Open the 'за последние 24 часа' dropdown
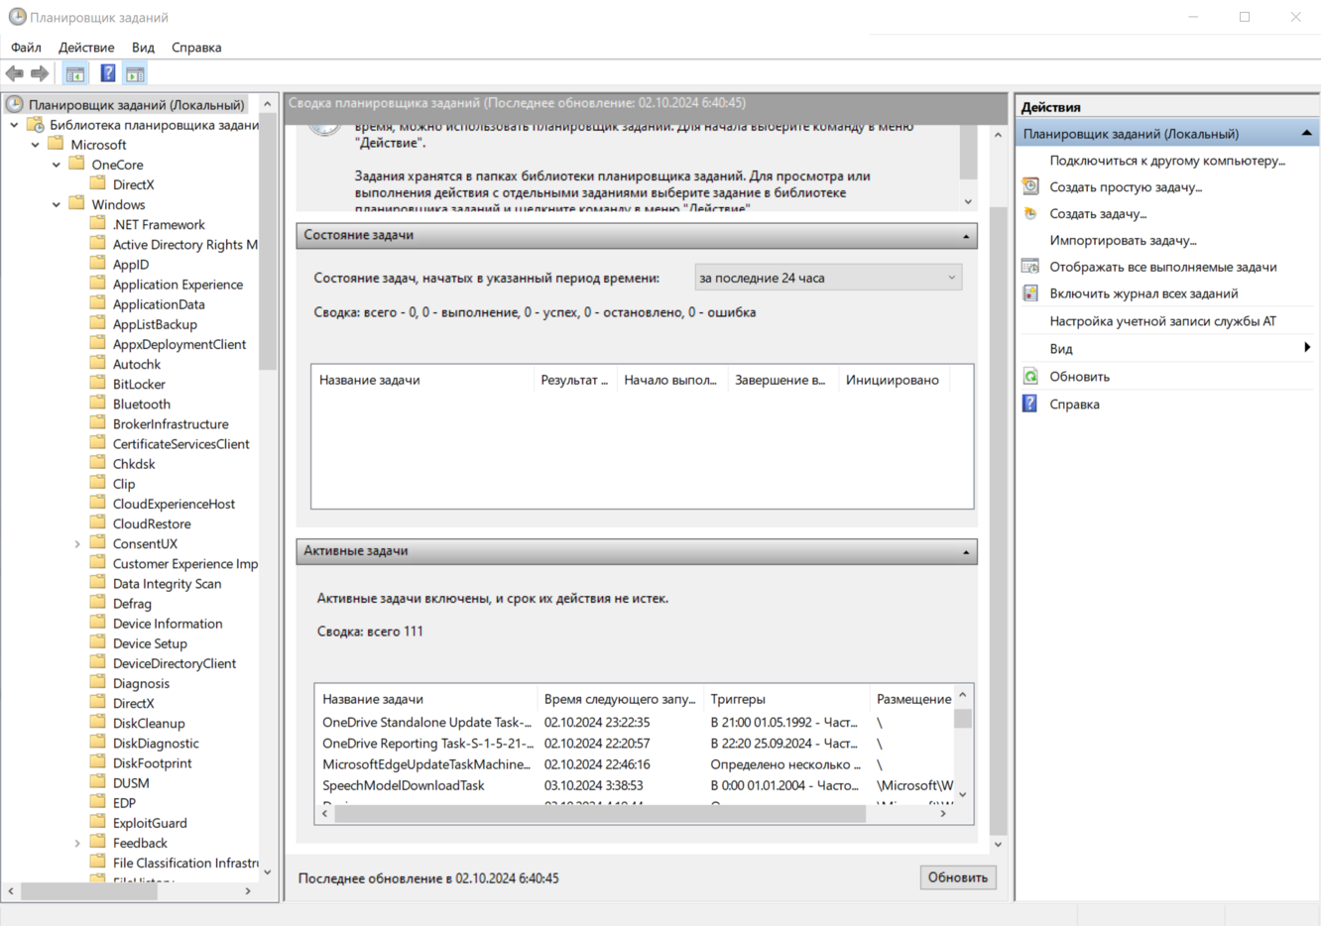 pos(827,278)
